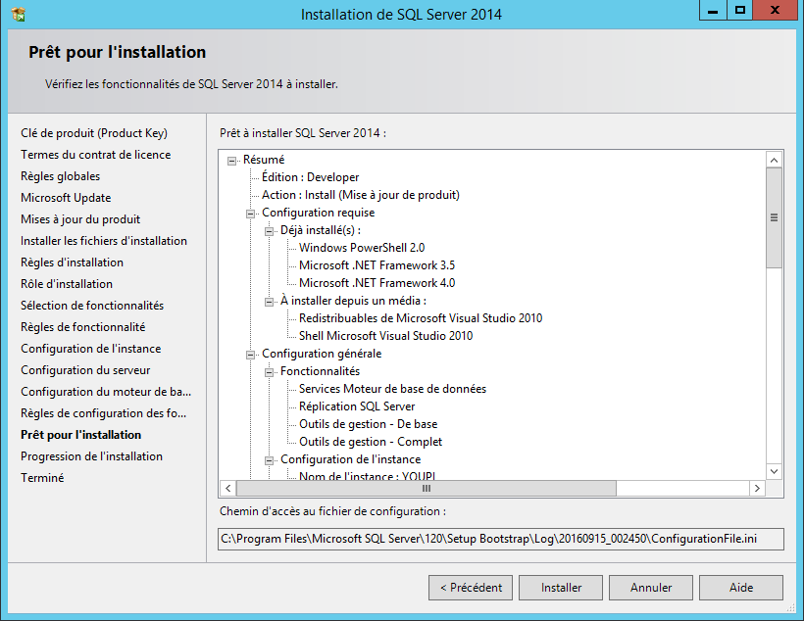The image size is (804, 621).
Task: Select Microsoft .NET Framework 3.5 row
Action: click(x=377, y=265)
